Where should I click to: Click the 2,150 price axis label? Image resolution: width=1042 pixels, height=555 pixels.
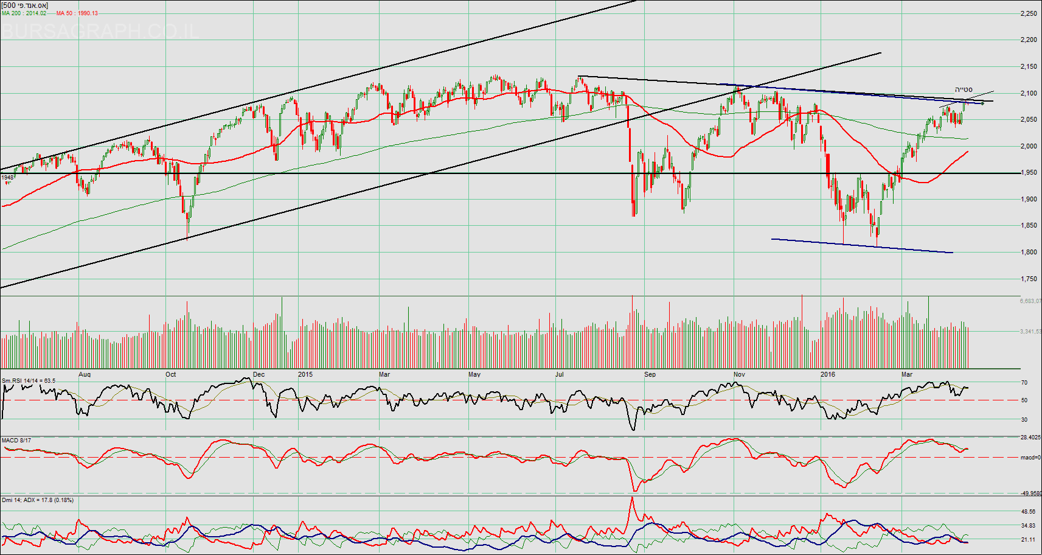tap(1029, 67)
